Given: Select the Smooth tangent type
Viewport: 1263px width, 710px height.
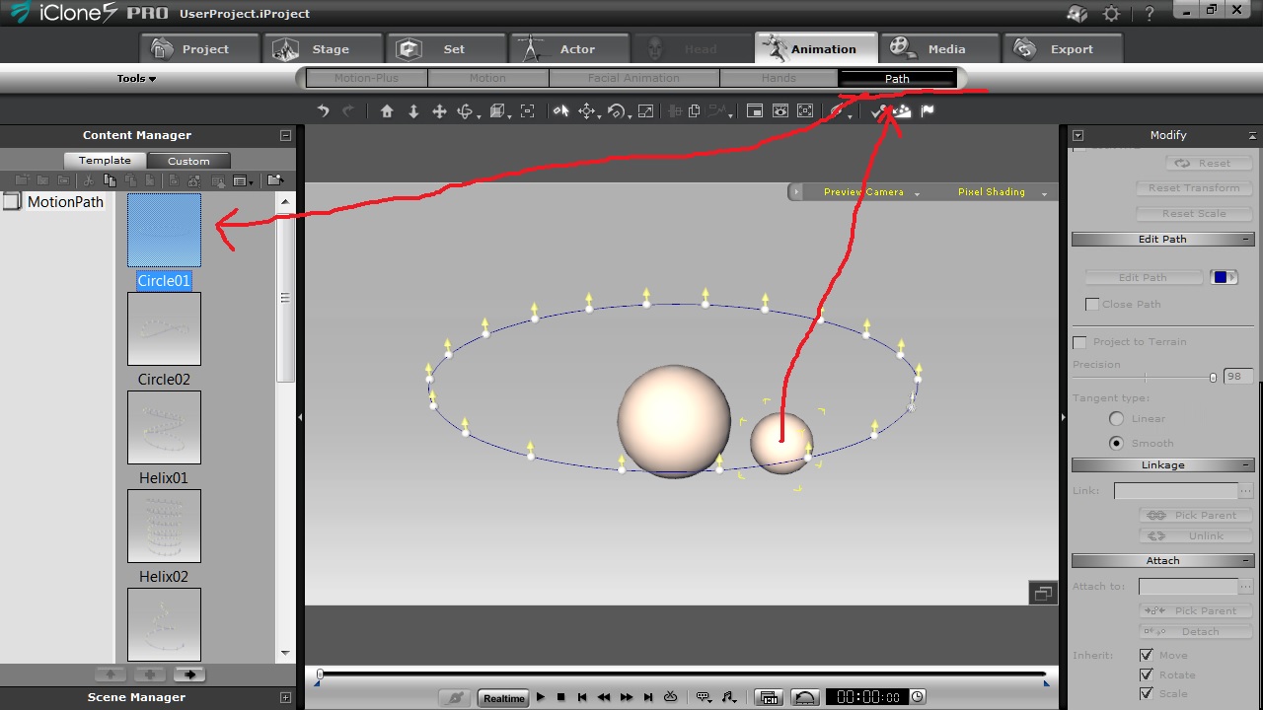Looking at the screenshot, I should coord(1116,443).
